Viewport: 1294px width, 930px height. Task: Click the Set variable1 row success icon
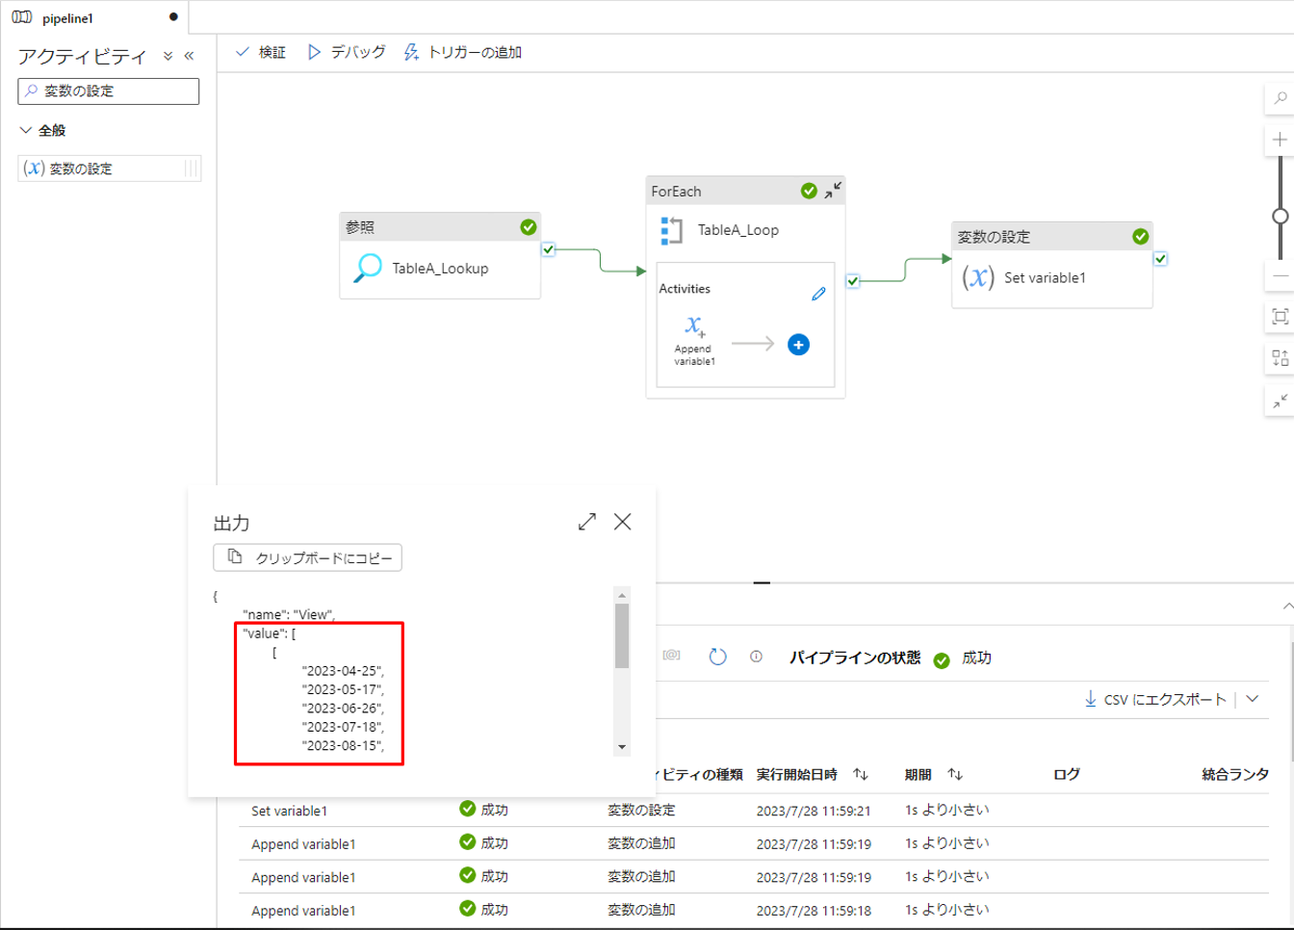(468, 809)
